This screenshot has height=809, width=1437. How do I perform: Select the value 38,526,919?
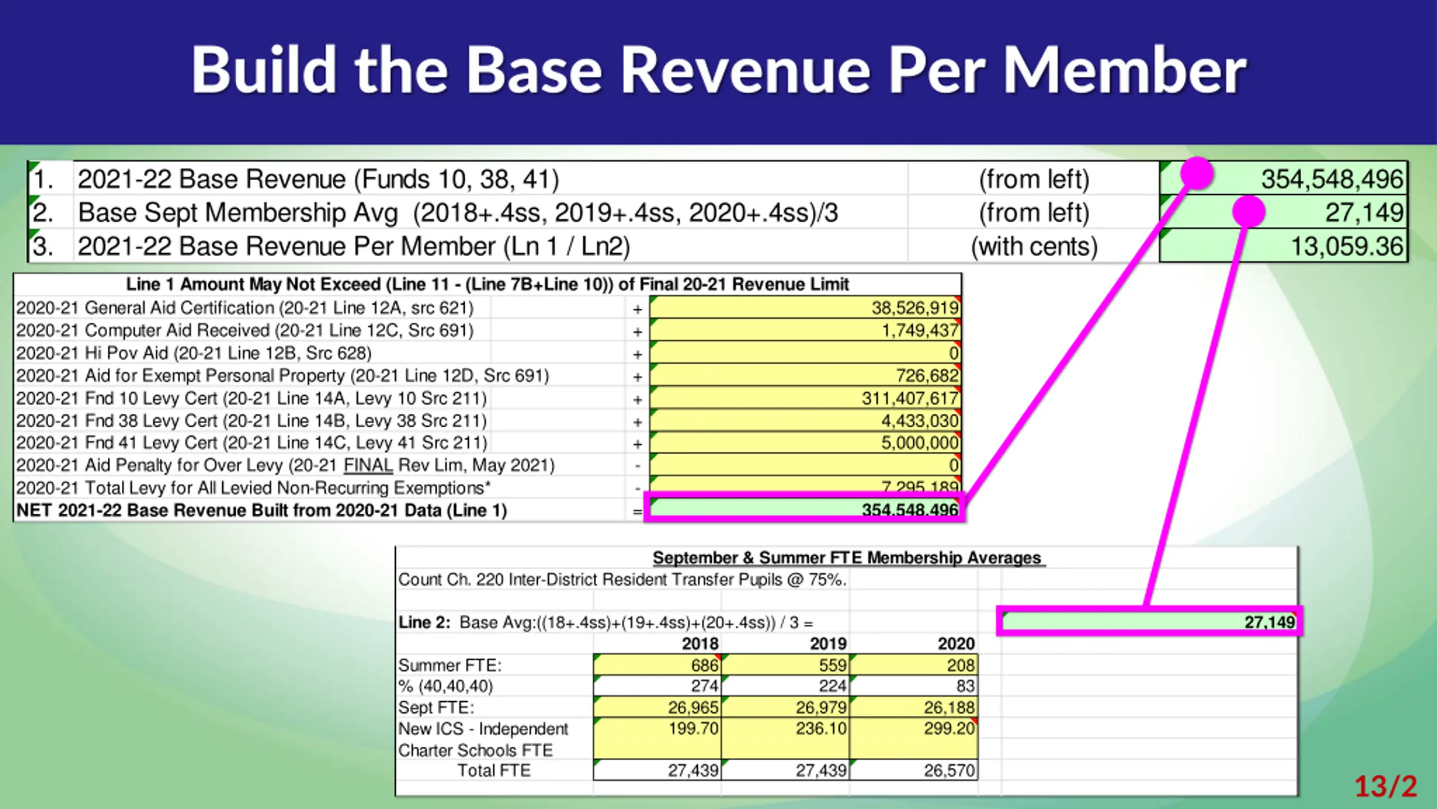click(x=915, y=308)
